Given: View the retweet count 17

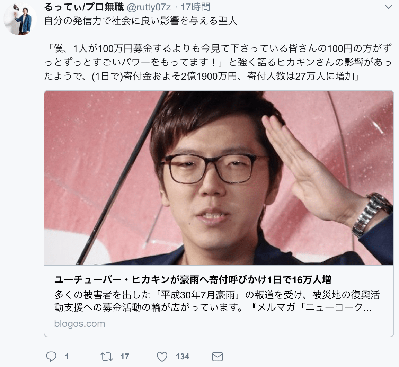Looking at the screenshot, I should (125, 357).
